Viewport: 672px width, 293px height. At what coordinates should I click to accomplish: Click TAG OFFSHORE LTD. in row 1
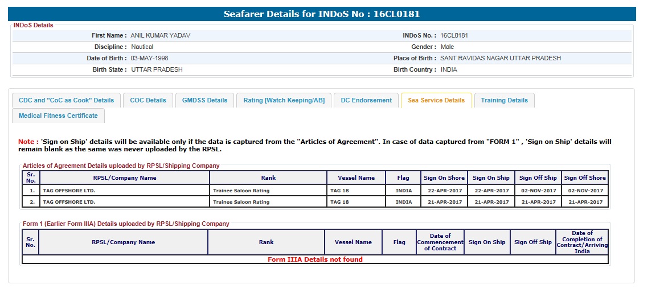(70, 191)
